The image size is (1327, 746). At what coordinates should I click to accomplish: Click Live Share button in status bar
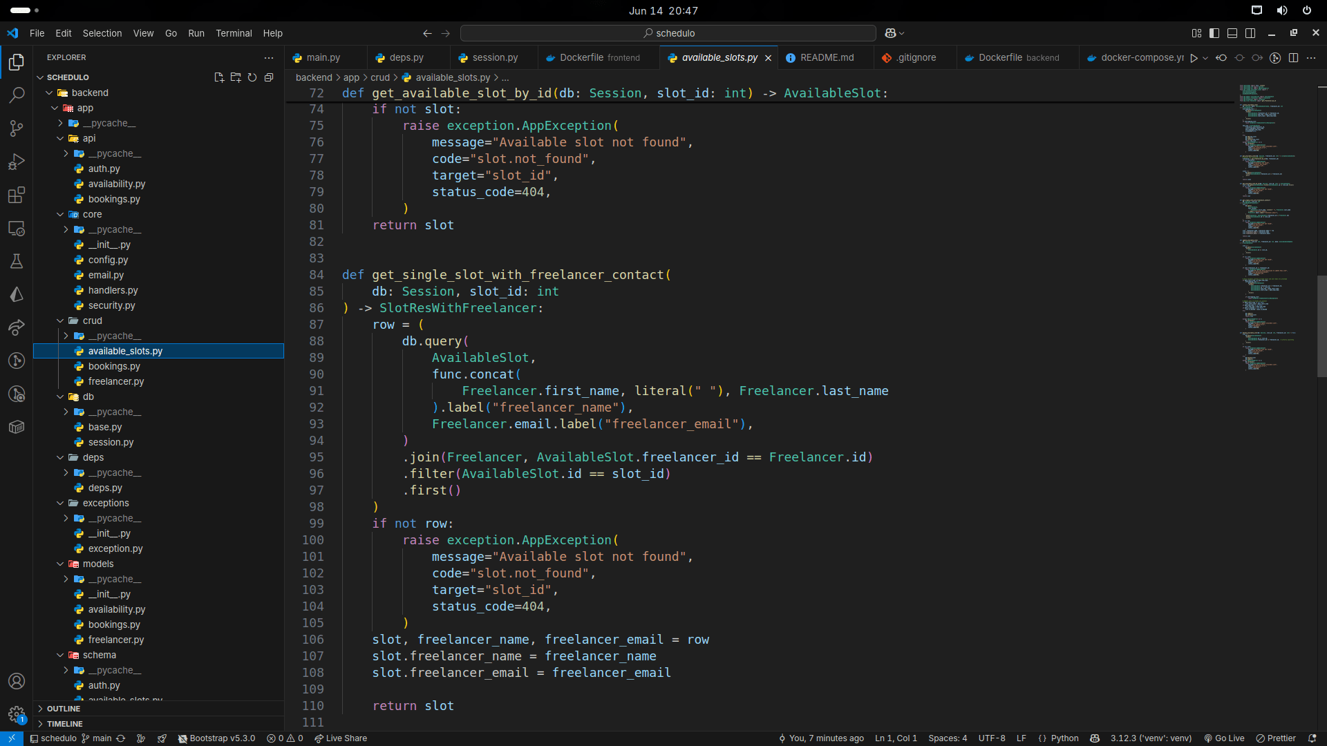tap(341, 738)
